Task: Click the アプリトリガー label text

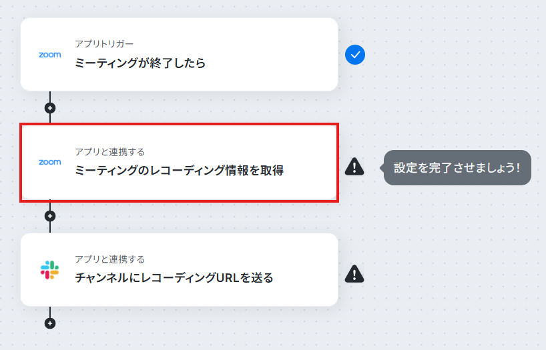Action: click(x=104, y=44)
